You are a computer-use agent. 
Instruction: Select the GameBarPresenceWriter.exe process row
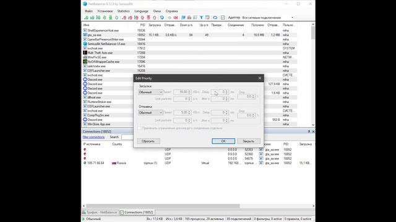tap(189, 39)
